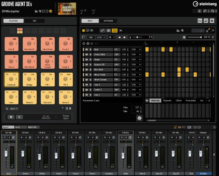Select the Probability parameter tab

coord(191,100)
